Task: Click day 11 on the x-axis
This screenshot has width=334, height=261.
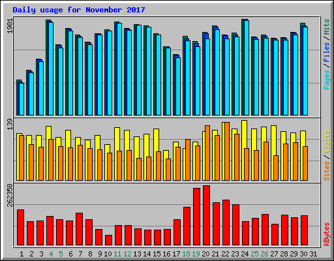Action: coord(117,254)
